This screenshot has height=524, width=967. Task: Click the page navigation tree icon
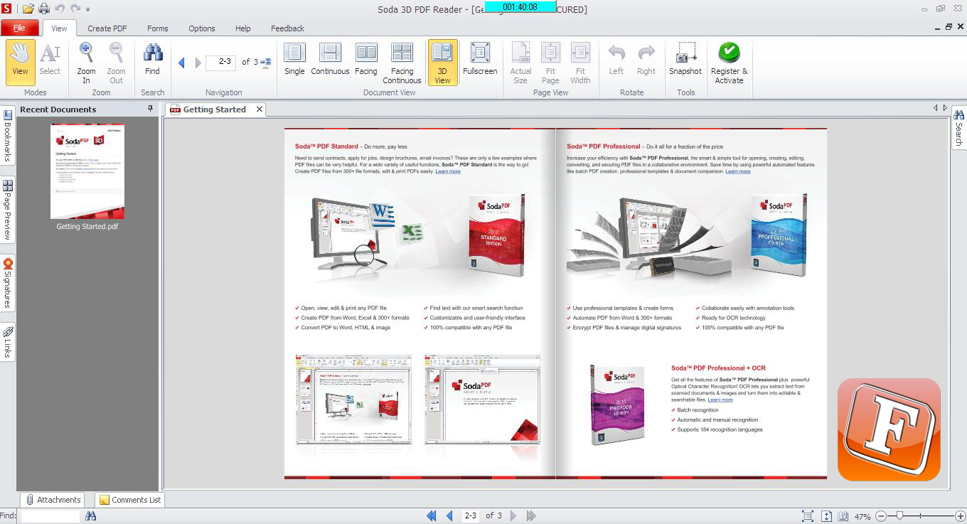tap(266, 63)
